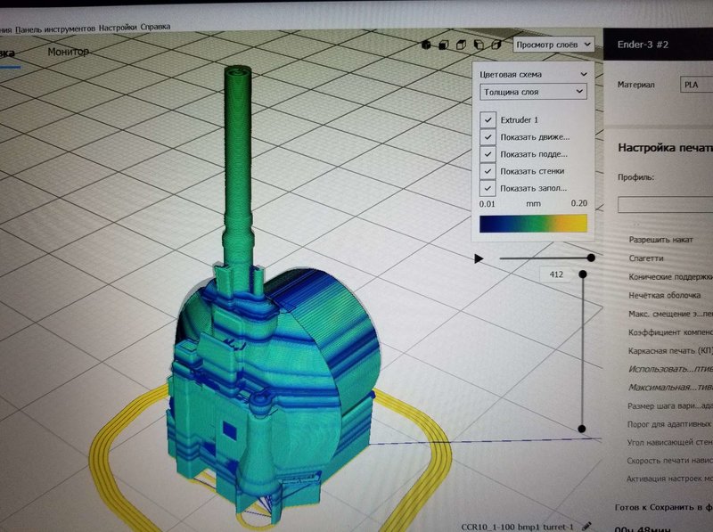Click the left side view cube icon
The height and width of the screenshot is (532, 713).
tap(480, 44)
